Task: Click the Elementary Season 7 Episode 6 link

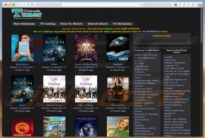Action: (x=118, y=108)
